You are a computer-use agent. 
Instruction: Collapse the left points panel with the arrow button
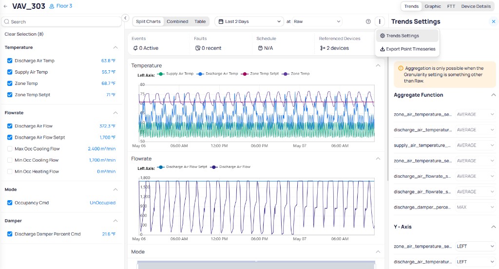(125, 18)
